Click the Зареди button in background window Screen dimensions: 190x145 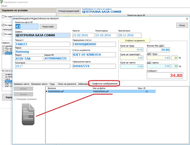(7, 97)
